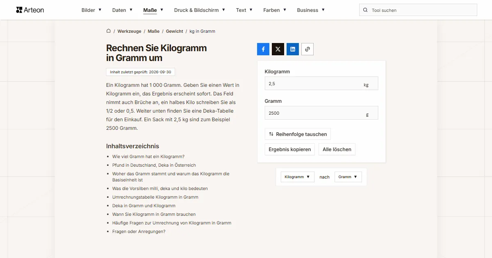The image size is (492, 258).
Task: Open the Farben menu
Action: pyautogui.click(x=275, y=10)
